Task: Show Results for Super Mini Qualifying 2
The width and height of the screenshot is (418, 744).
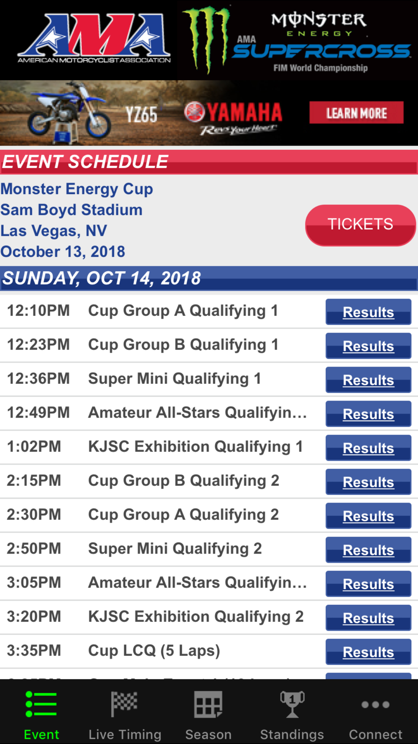Action: coord(368,549)
